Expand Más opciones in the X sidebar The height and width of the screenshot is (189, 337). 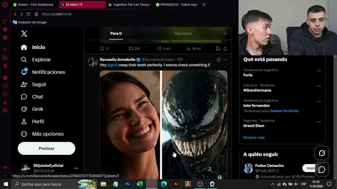pyautogui.click(x=42, y=134)
